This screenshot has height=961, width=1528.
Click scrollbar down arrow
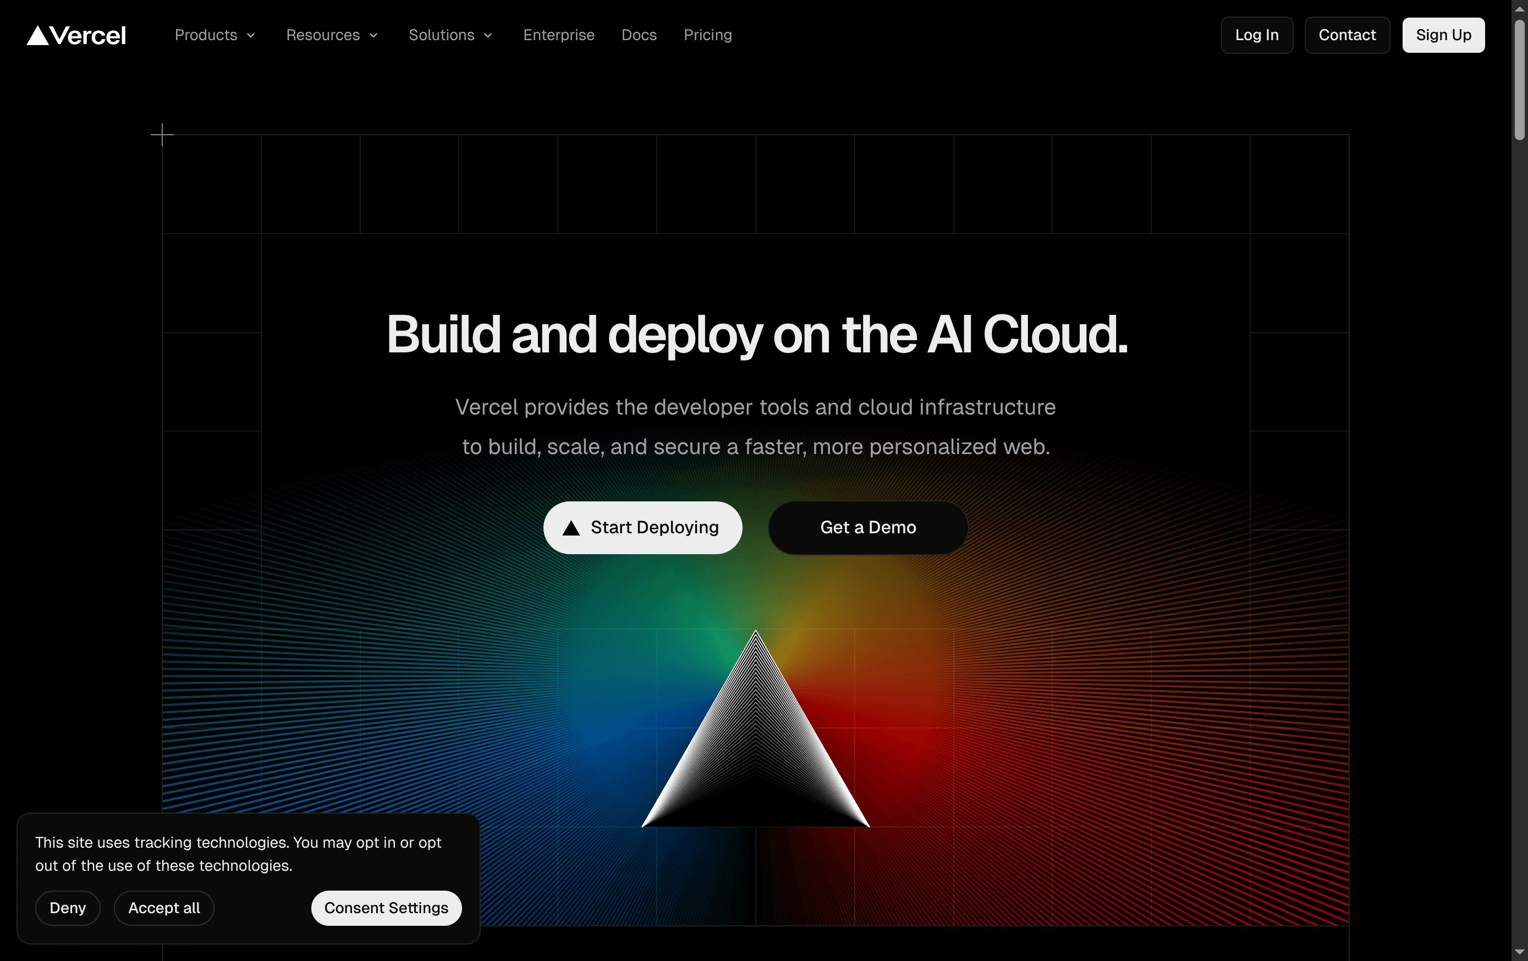1519,952
